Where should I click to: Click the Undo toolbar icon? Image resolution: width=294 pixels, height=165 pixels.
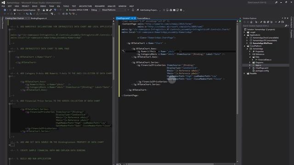[x=55, y=10]
